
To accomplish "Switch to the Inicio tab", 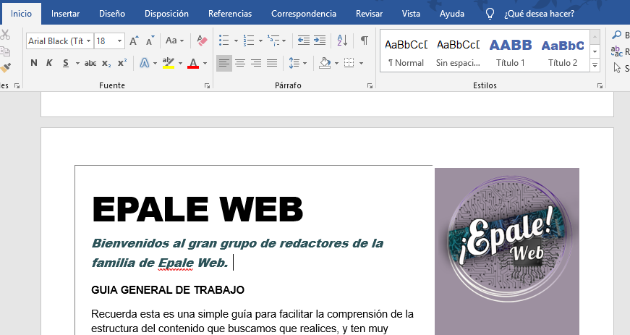I will (x=21, y=14).
